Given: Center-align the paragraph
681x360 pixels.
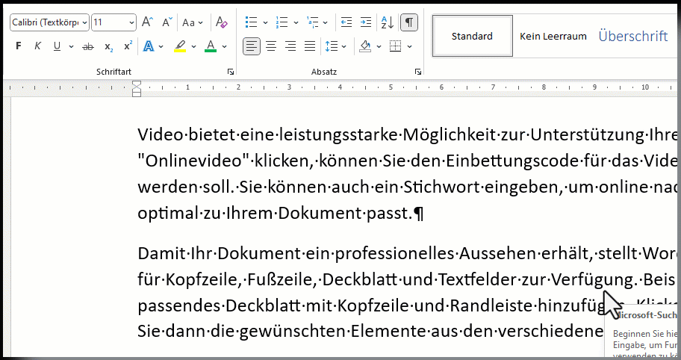Looking at the screenshot, I should coord(271,46).
